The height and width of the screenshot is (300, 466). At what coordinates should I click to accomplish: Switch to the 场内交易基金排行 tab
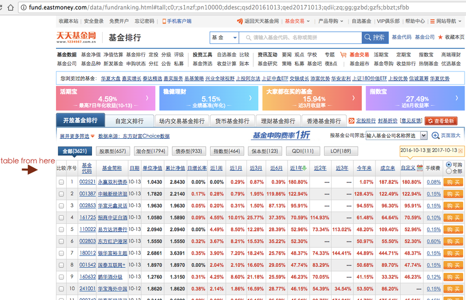[x=182, y=121]
